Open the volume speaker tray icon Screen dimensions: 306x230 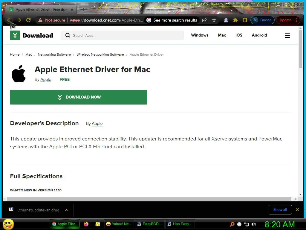(x=253, y=224)
